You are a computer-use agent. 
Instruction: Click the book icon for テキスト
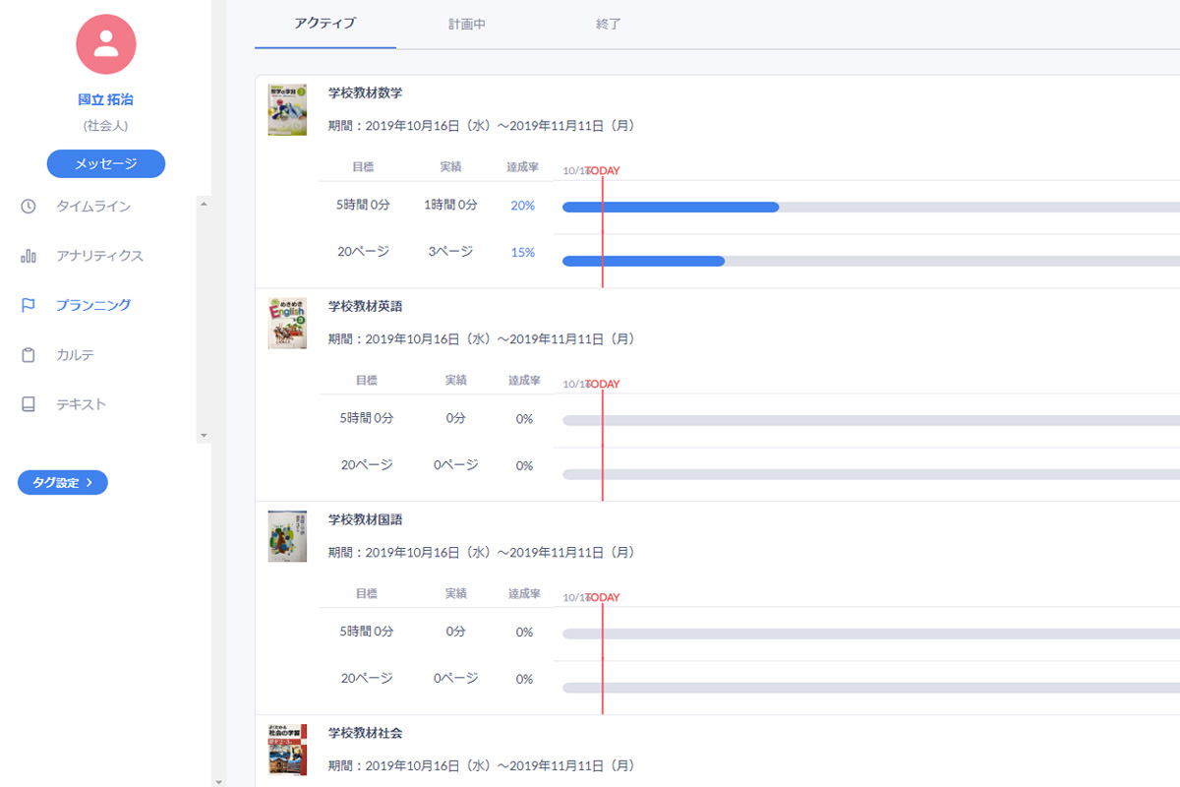(x=29, y=404)
